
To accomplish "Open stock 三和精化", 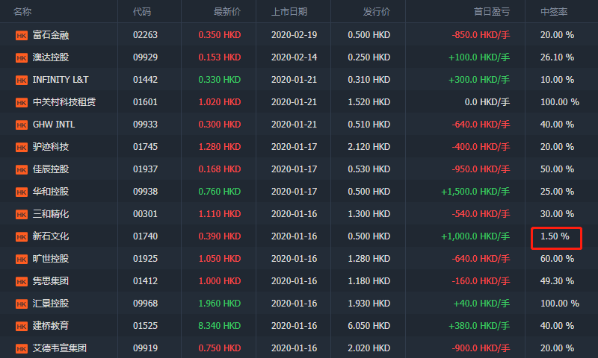I will click(x=51, y=214).
